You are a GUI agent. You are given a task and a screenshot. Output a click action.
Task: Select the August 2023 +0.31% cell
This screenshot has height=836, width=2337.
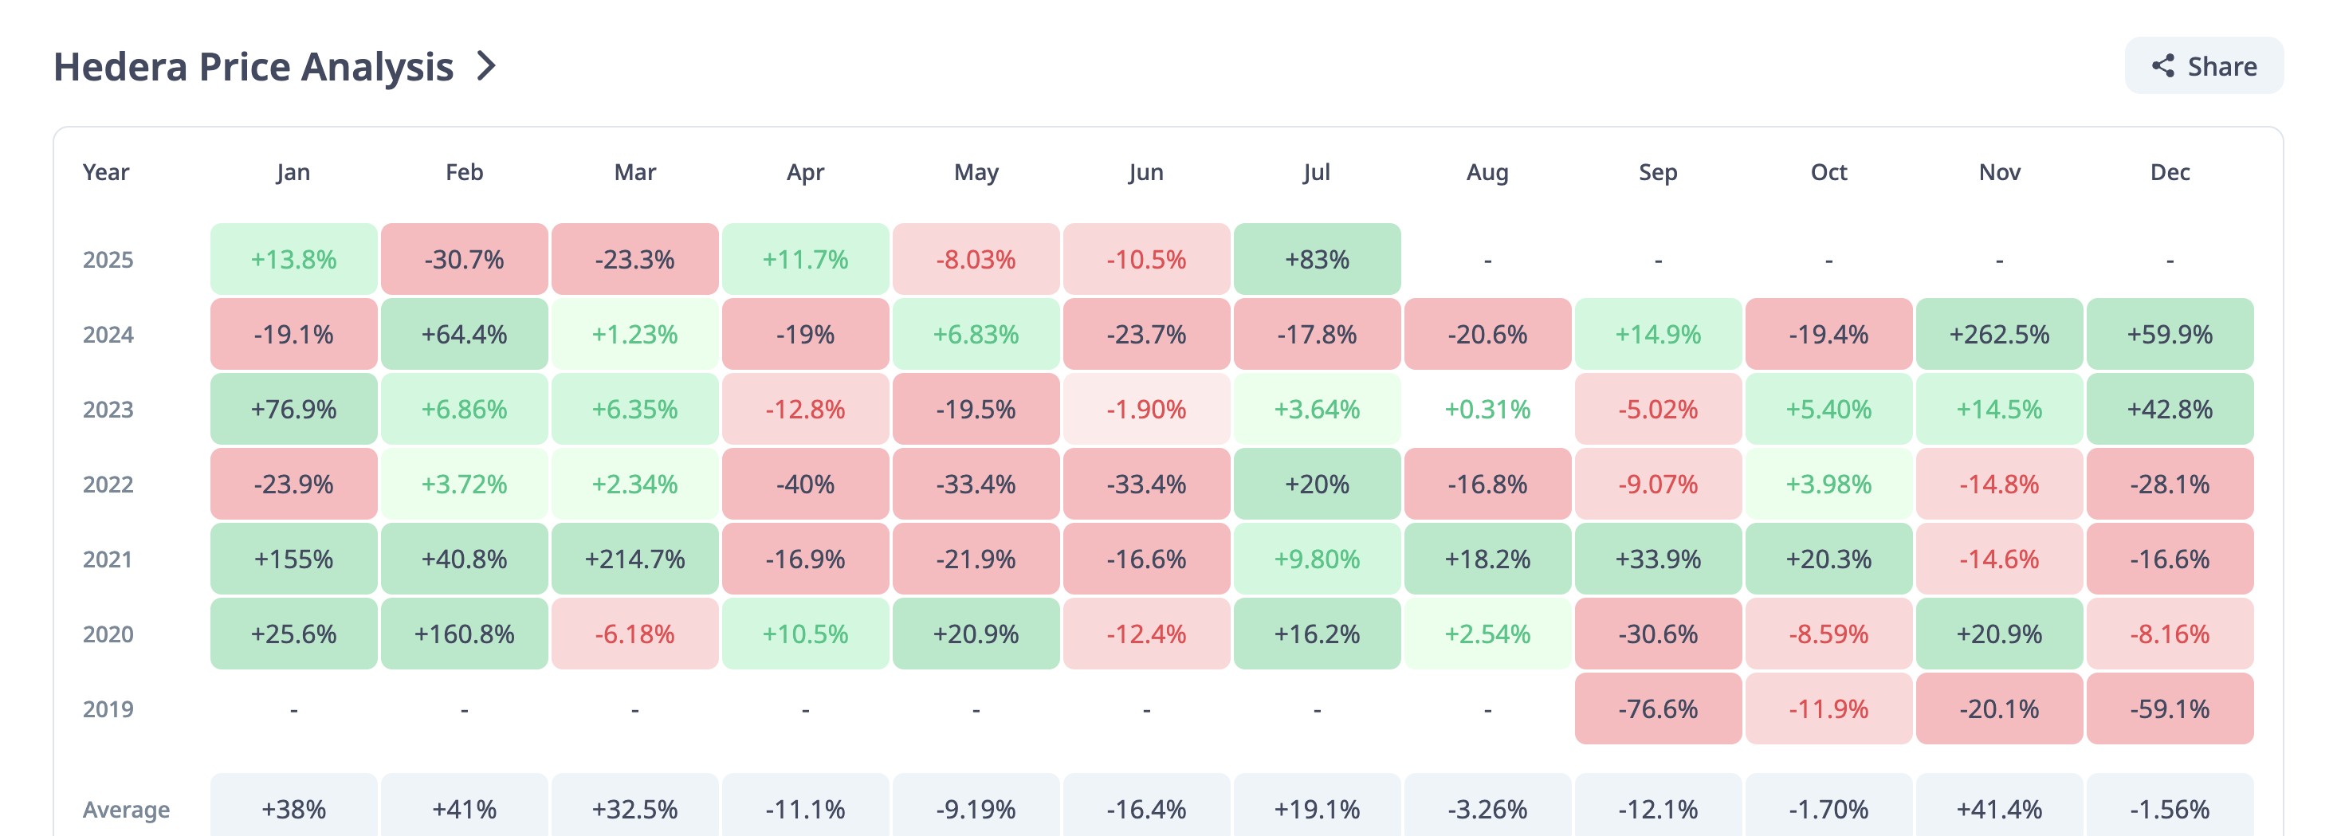pyautogui.click(x=1487, y=409)
